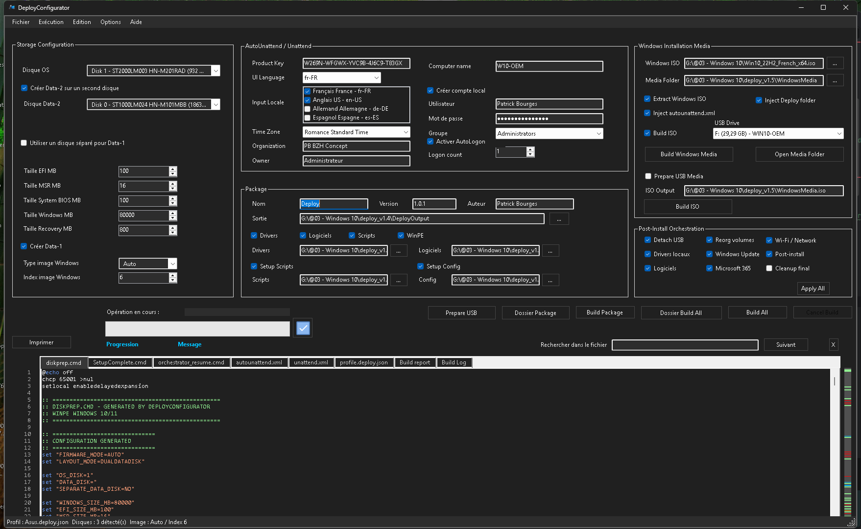Open the Fichier menu
Viewport: 861px width, 529px height.
pyautogui.click(x=21, y=22)
